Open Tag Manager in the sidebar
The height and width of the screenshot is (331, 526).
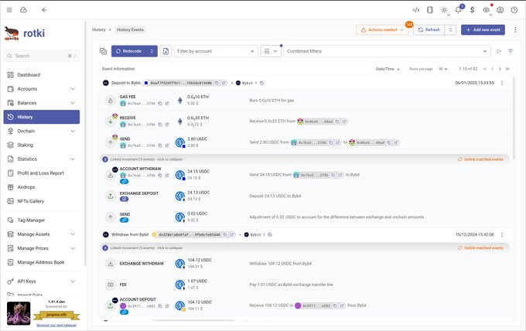pos(42,220)
